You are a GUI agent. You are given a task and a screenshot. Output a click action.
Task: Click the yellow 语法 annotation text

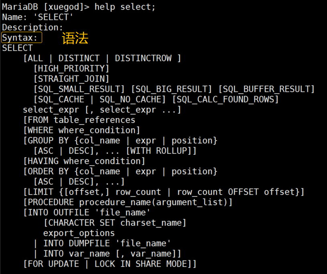[x=75, y=38]
